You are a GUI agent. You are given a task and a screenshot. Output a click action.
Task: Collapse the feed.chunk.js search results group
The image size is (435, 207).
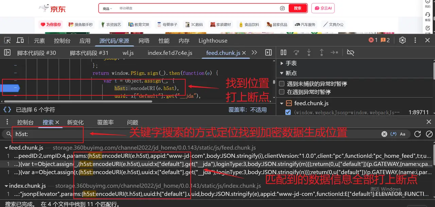tap(6, 148)
